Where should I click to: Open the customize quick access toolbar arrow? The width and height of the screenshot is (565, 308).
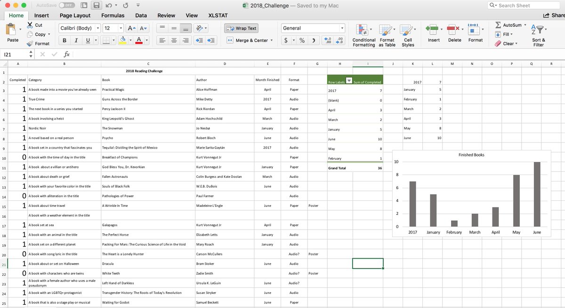coord(137,6)
